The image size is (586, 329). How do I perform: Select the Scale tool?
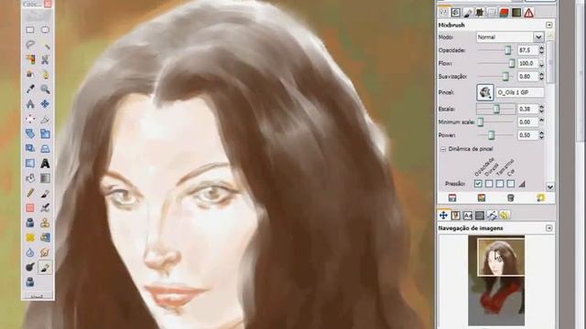click(45, 133)
